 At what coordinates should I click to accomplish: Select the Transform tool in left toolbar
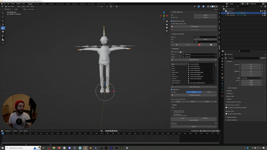pos(3,32)
